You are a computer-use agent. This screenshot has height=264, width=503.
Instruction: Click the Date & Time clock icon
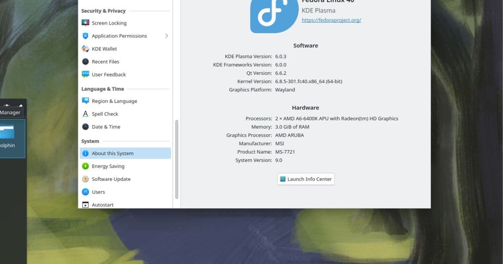tap(86, 127)
